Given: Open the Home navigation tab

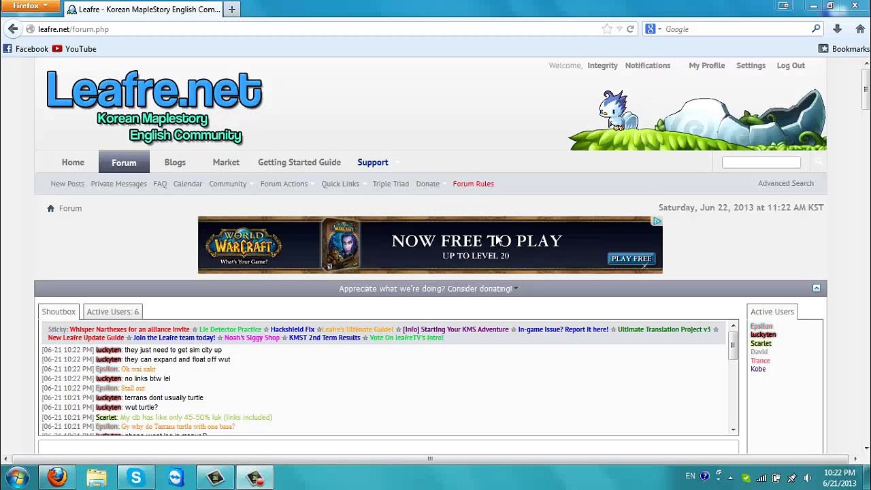Looking at the screenshot, I should click(73, 163).
